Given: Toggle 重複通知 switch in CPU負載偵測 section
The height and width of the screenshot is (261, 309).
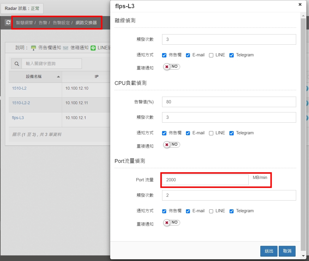Looking at the screenshot, I should tap(172, 145).
